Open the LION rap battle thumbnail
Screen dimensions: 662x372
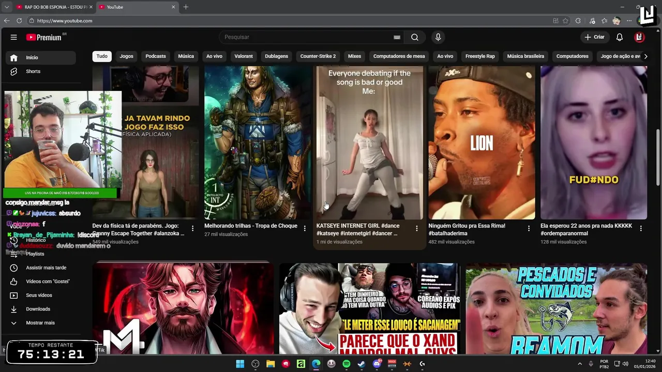[482, 143]
